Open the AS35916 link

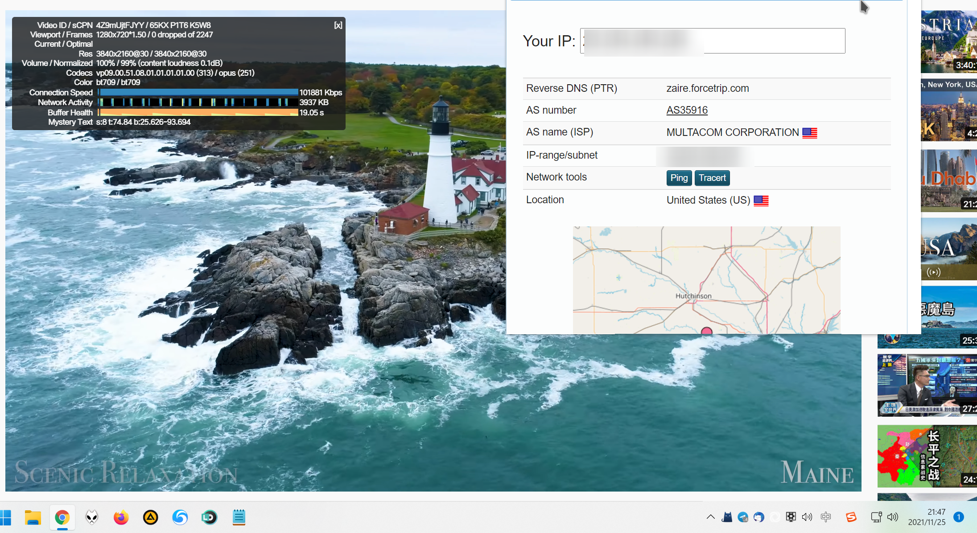click(687, 110)
